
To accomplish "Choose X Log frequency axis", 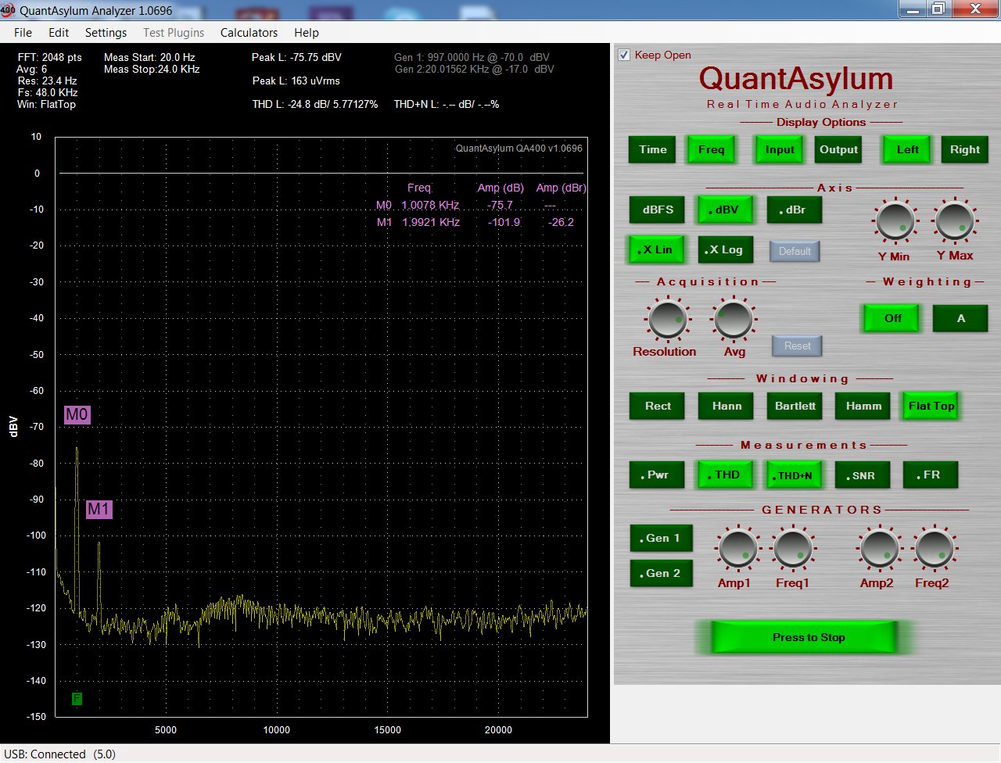I will 726,249.
